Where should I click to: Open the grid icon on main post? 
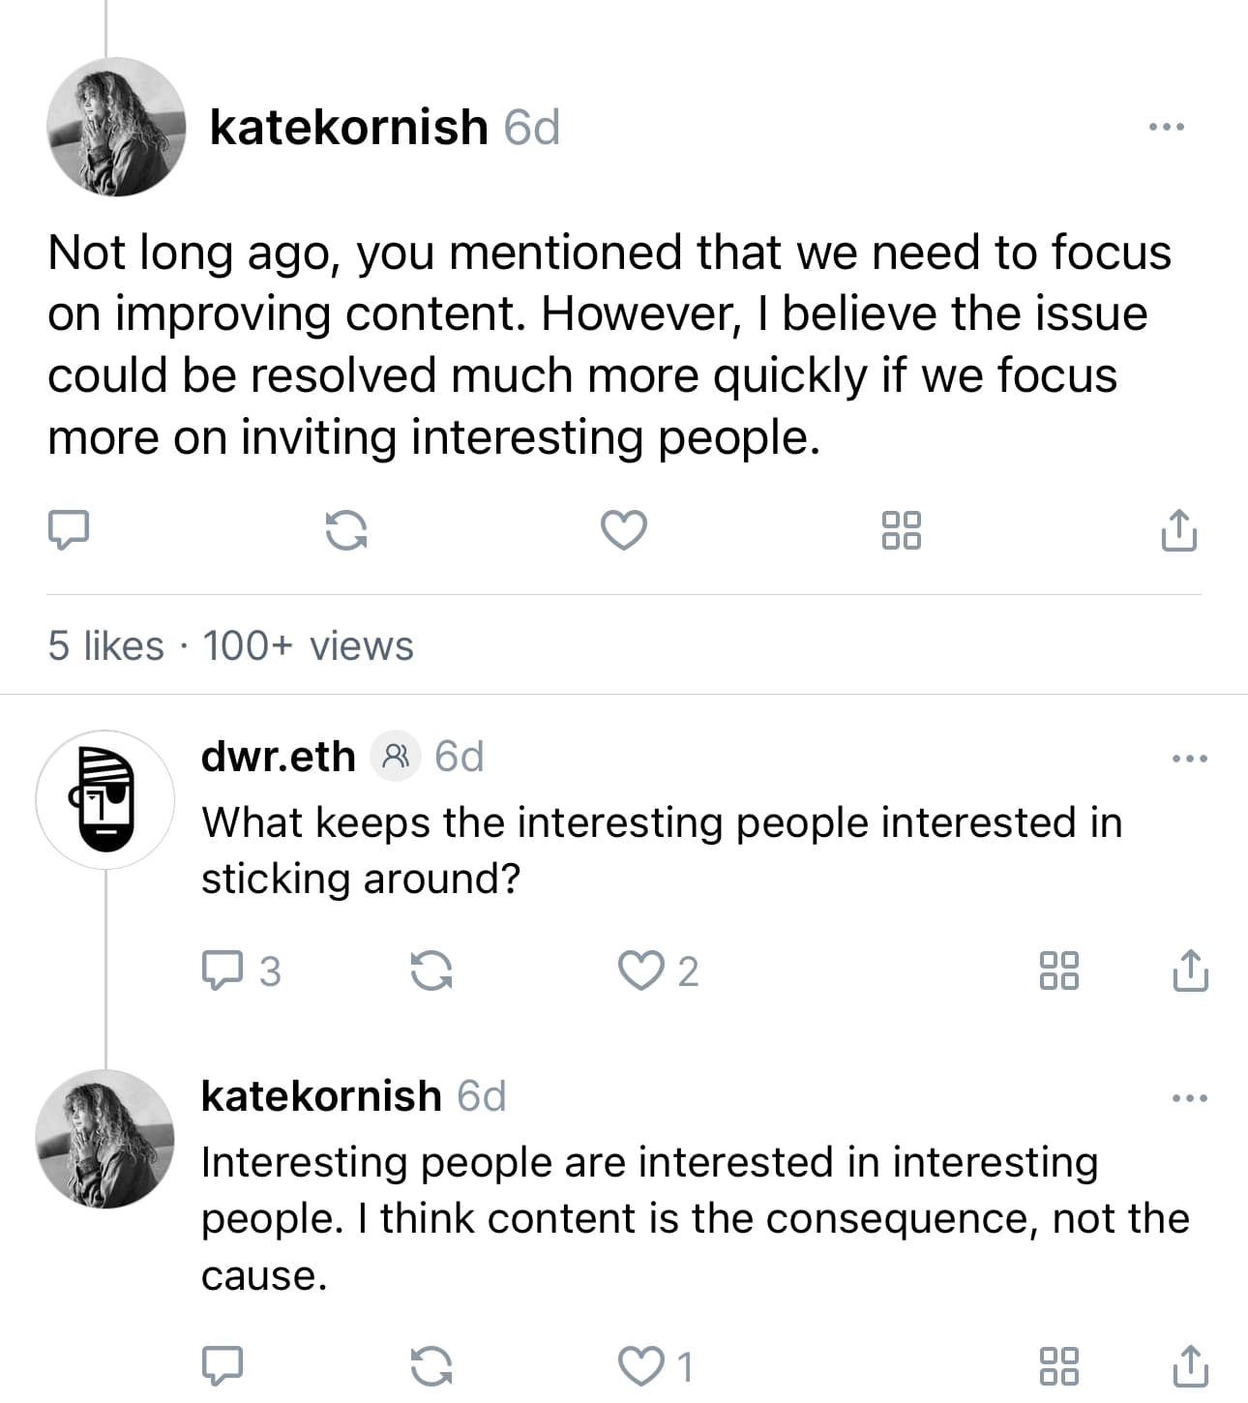pyautogui.click(x=902, y=530)
